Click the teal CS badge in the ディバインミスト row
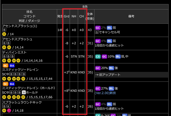The image size is (171, 116). tap(98, 57)
